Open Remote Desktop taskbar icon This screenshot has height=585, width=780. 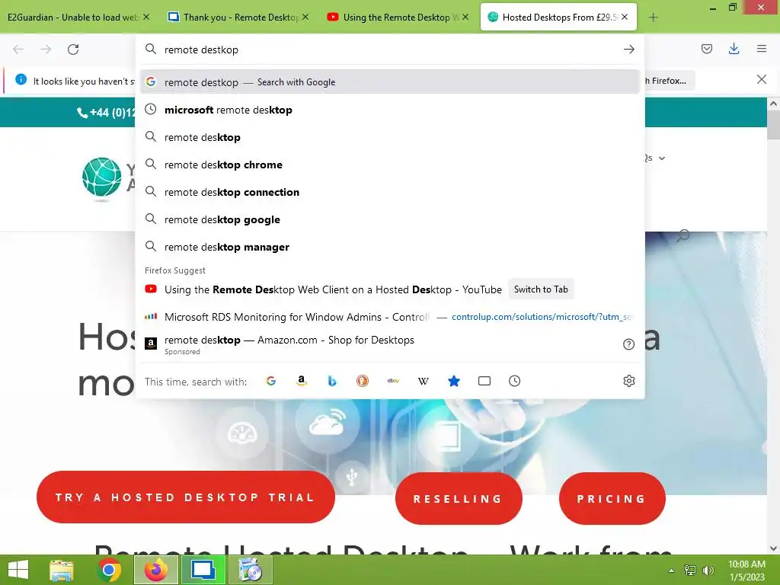coord(203,570)
